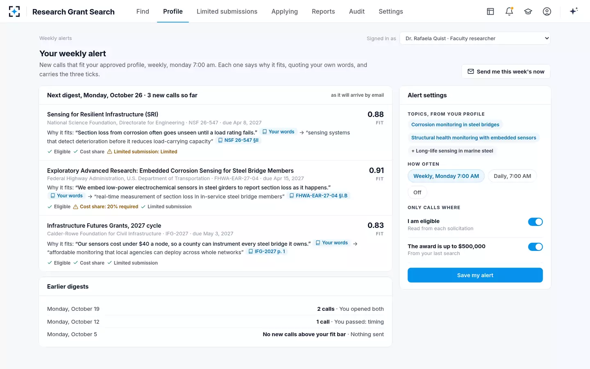
Task: Open the FHWA-EAR-27-04 §I.B citation chip
Action: (319, 196)
